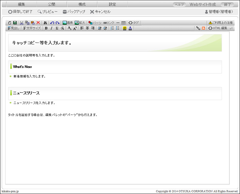The height and width of the screenshot is (194, 240).
Task: Open the 見出し heading dropdown
Action: pyautogui.click(x=14, y=28)
